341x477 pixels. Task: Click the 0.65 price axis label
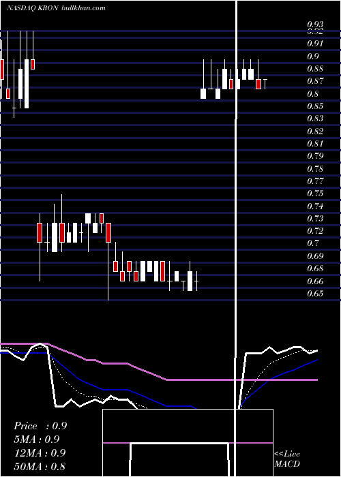[315, 293]
